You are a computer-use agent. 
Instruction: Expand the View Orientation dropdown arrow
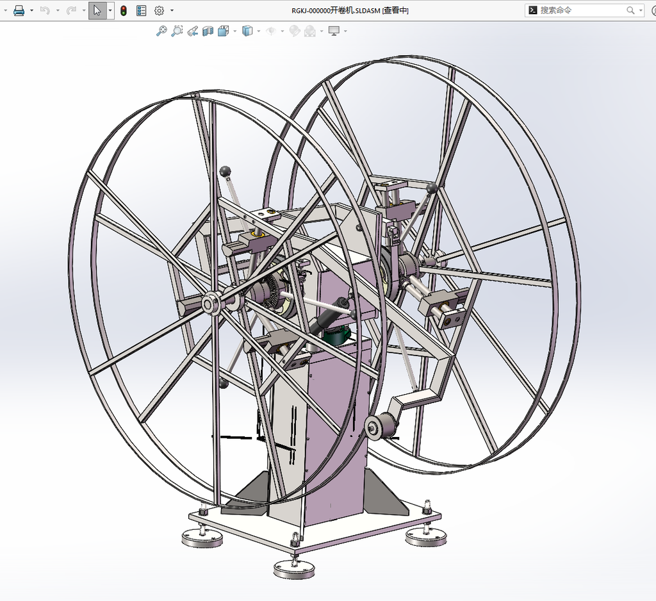234,31
